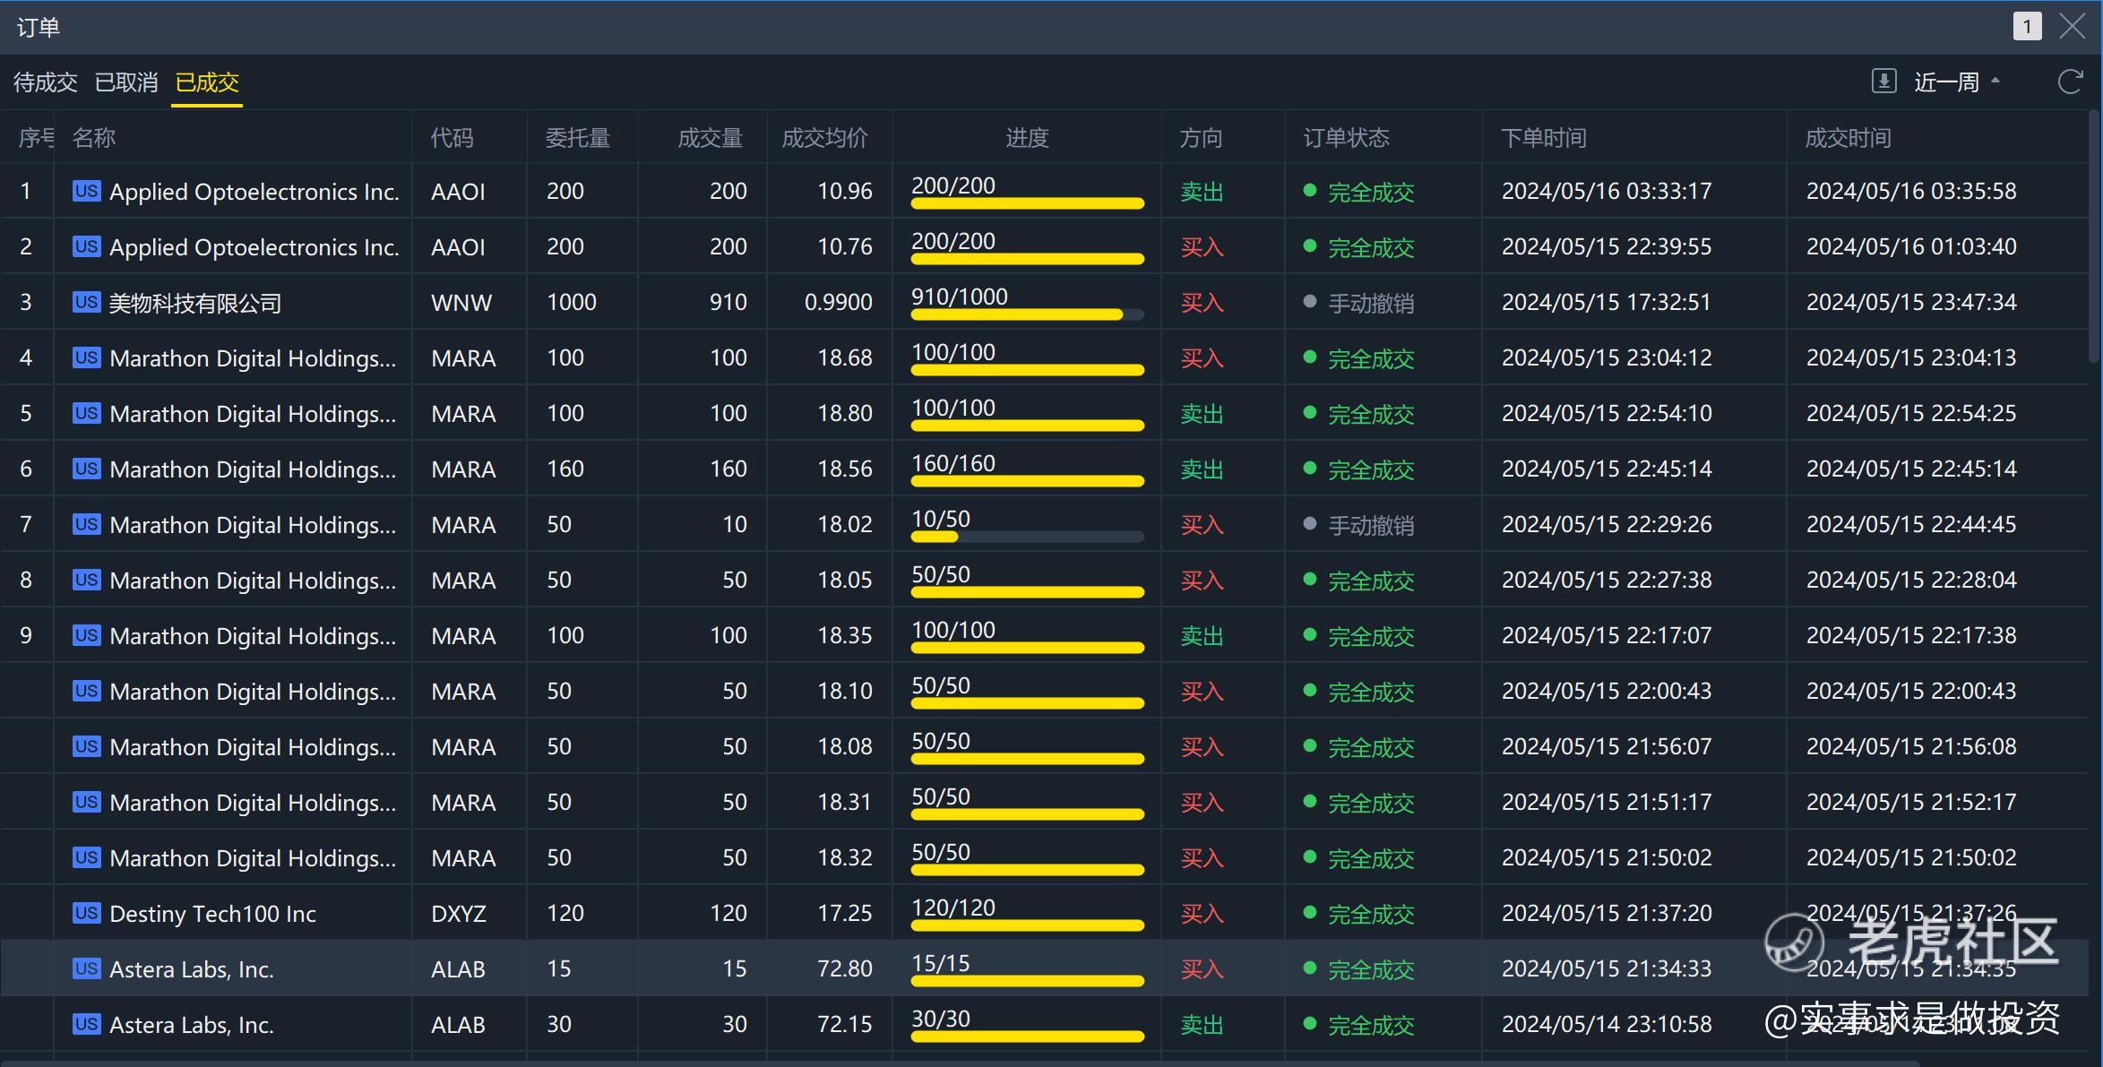Click the 完全成交 status on row 5
The width and height of the screenshot is (2103, 1067).
coord(1371,414)
